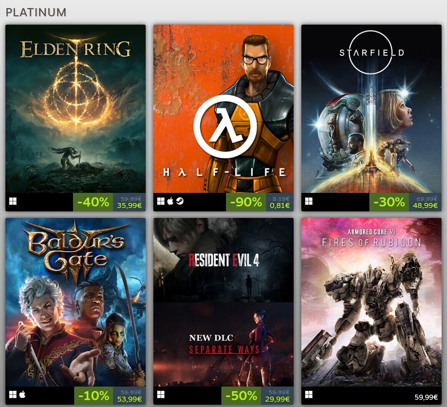Click the -50% Resident Evil 4 discount
The height and width of the screenshot is (407, 447).
pyautogui.click(x=241, y=395)
